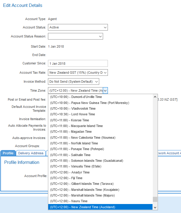
Task: Open the Delivery Address tab
Action: tap(31, 153)
